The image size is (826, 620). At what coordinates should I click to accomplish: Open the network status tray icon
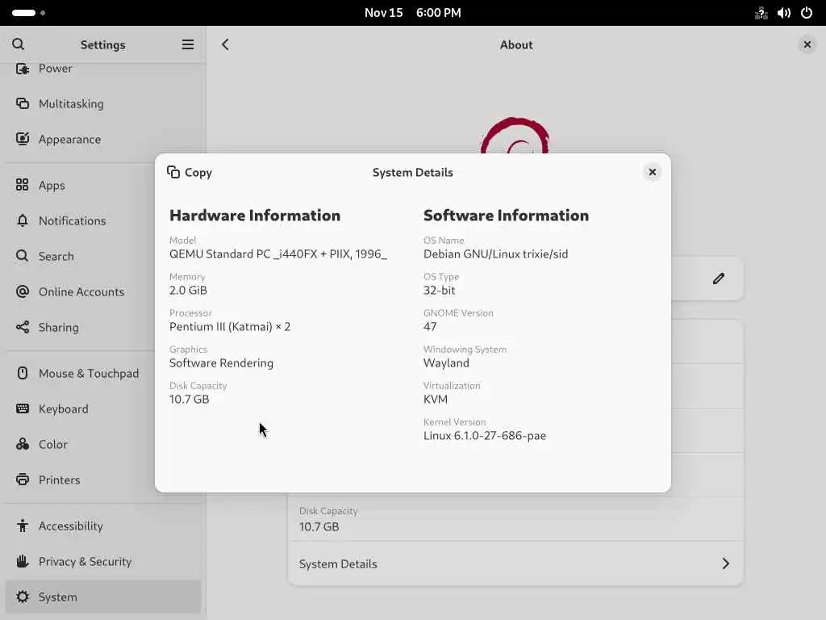761,13
